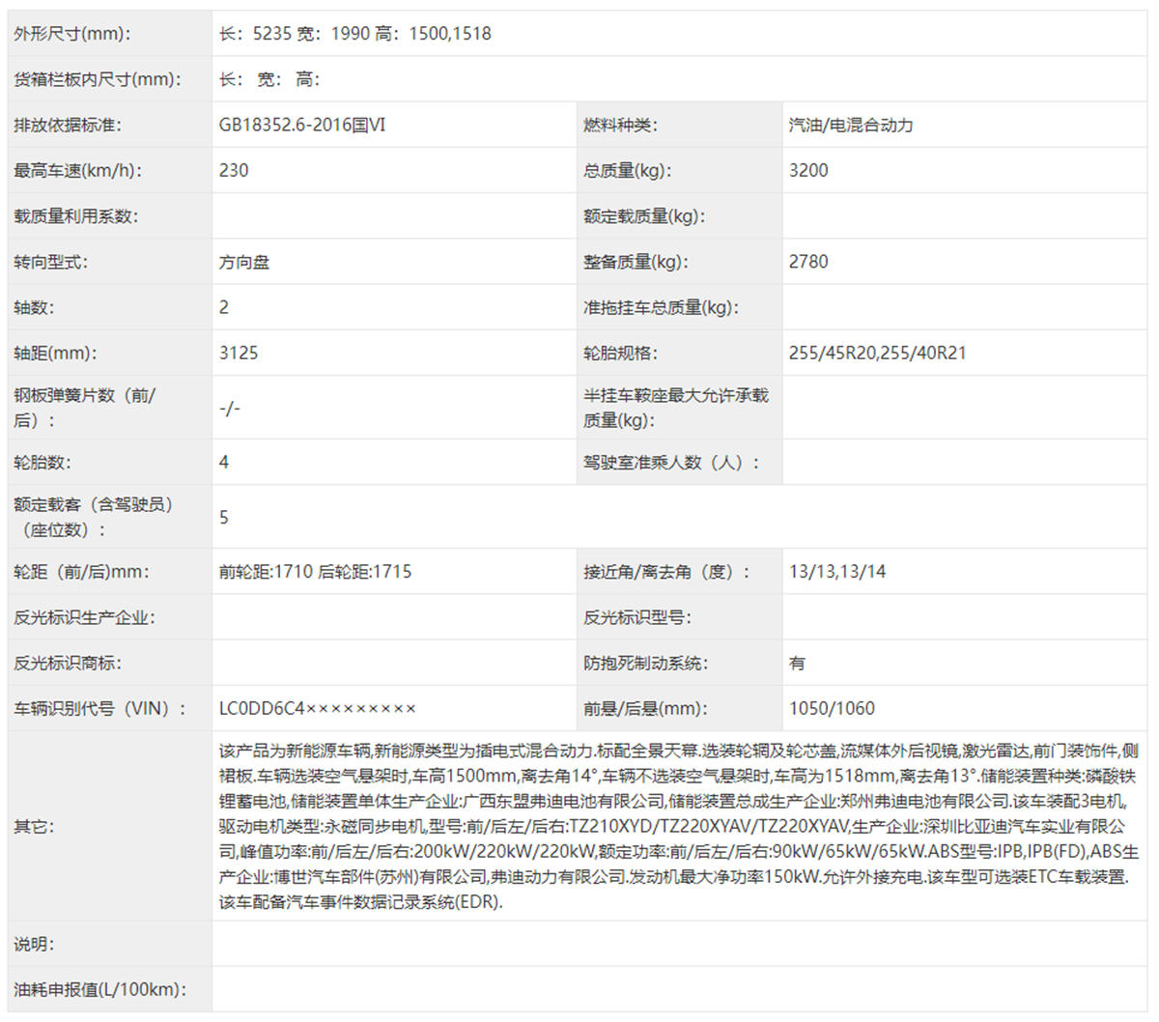Click the approach/departure angle value 13/13,13/14
This screenshot has width=1159, height=1022.
(x=836, y=572)
